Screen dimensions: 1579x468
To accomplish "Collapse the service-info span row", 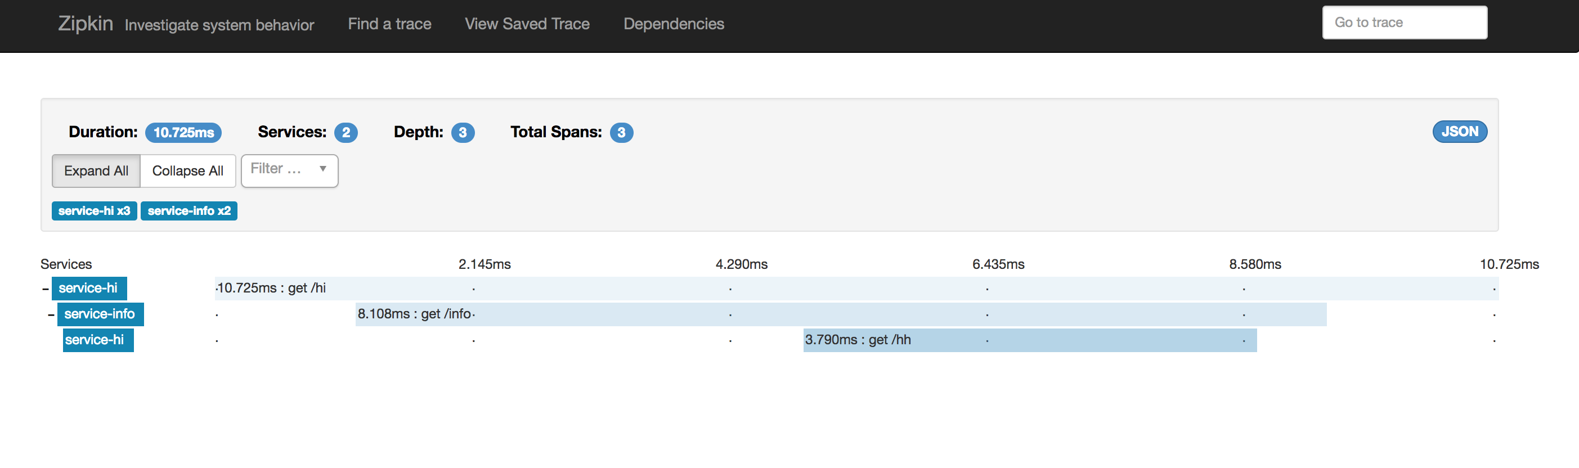I will click(51, 315).
